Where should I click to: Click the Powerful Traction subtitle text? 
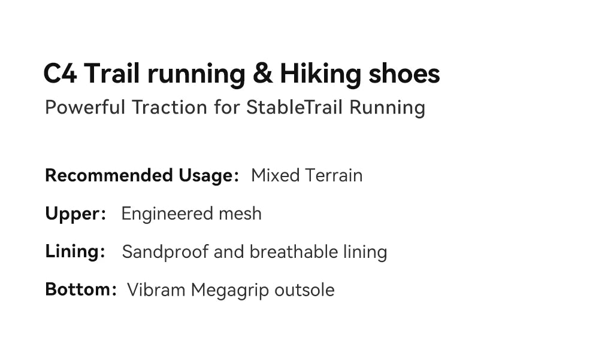click(235, 108)
